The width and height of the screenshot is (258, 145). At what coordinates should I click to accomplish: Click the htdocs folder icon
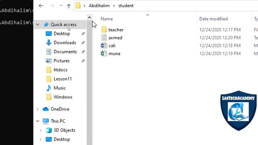pyautogui.click(x=49, y=70)
